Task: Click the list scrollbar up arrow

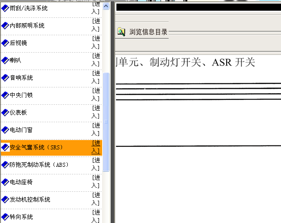Action: [x=106, y=6]
